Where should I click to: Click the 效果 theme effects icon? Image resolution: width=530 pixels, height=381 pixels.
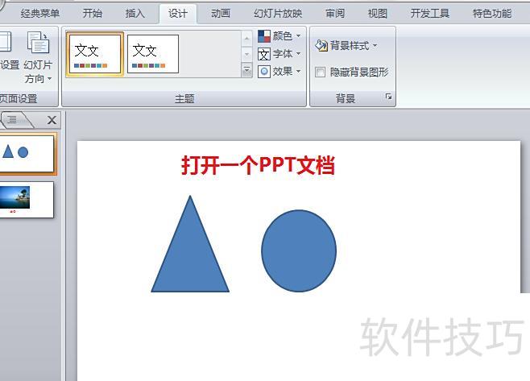pos(264,72)
